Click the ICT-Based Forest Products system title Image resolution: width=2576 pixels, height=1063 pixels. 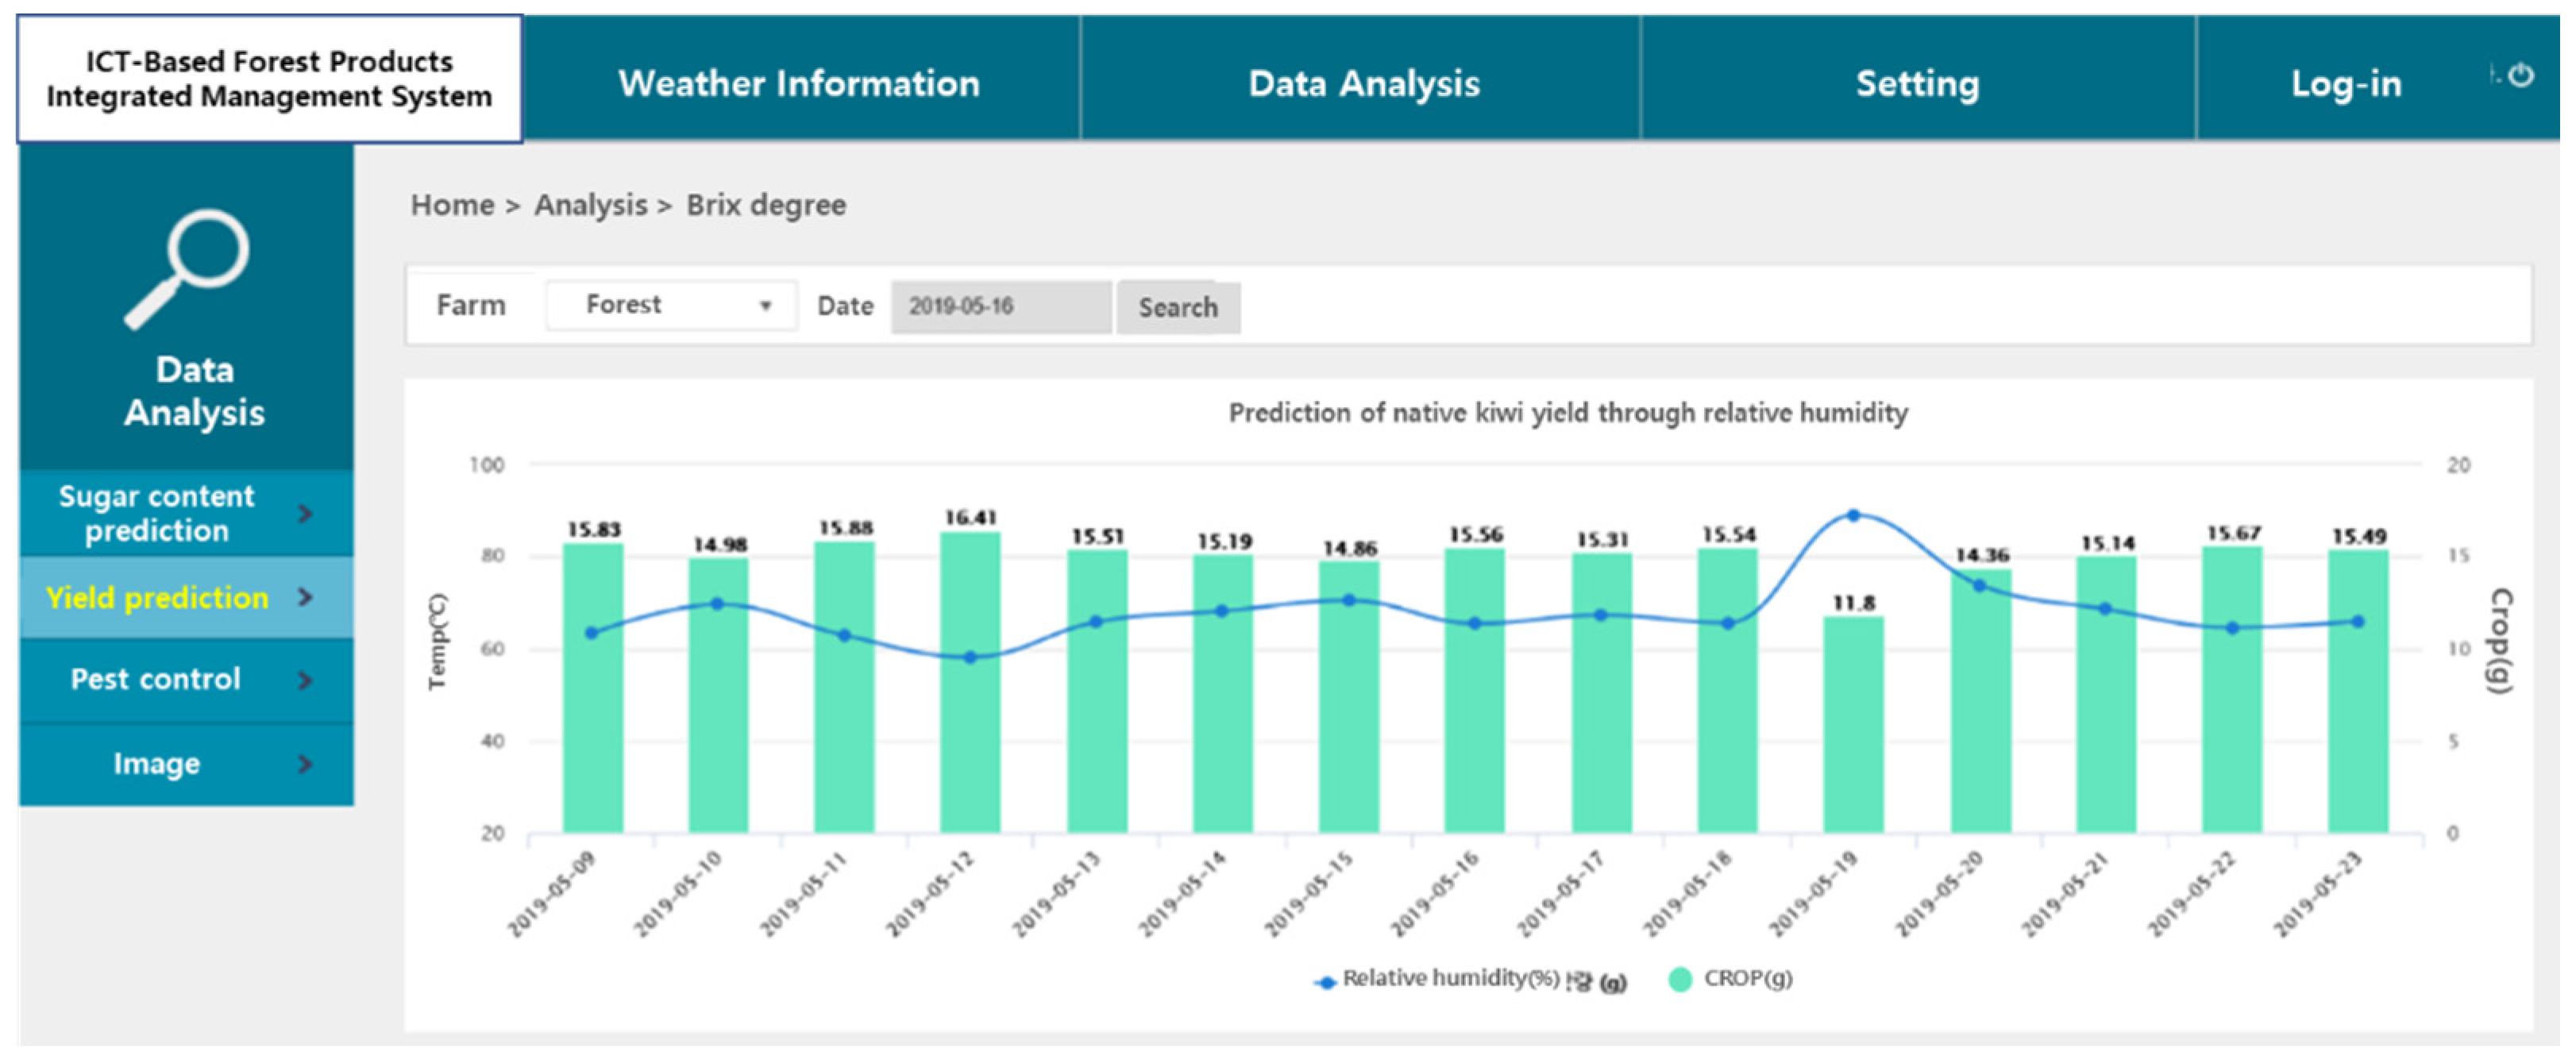[269, 79]
